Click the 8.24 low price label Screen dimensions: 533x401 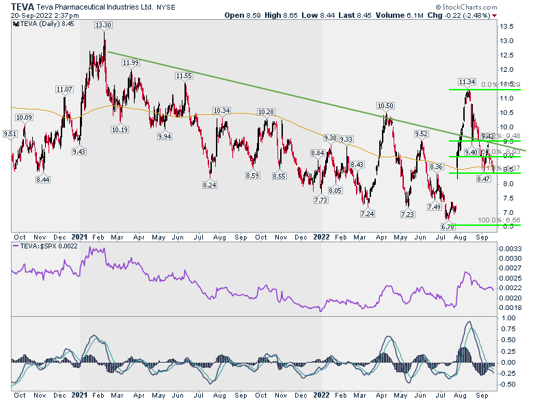[210, 185]
